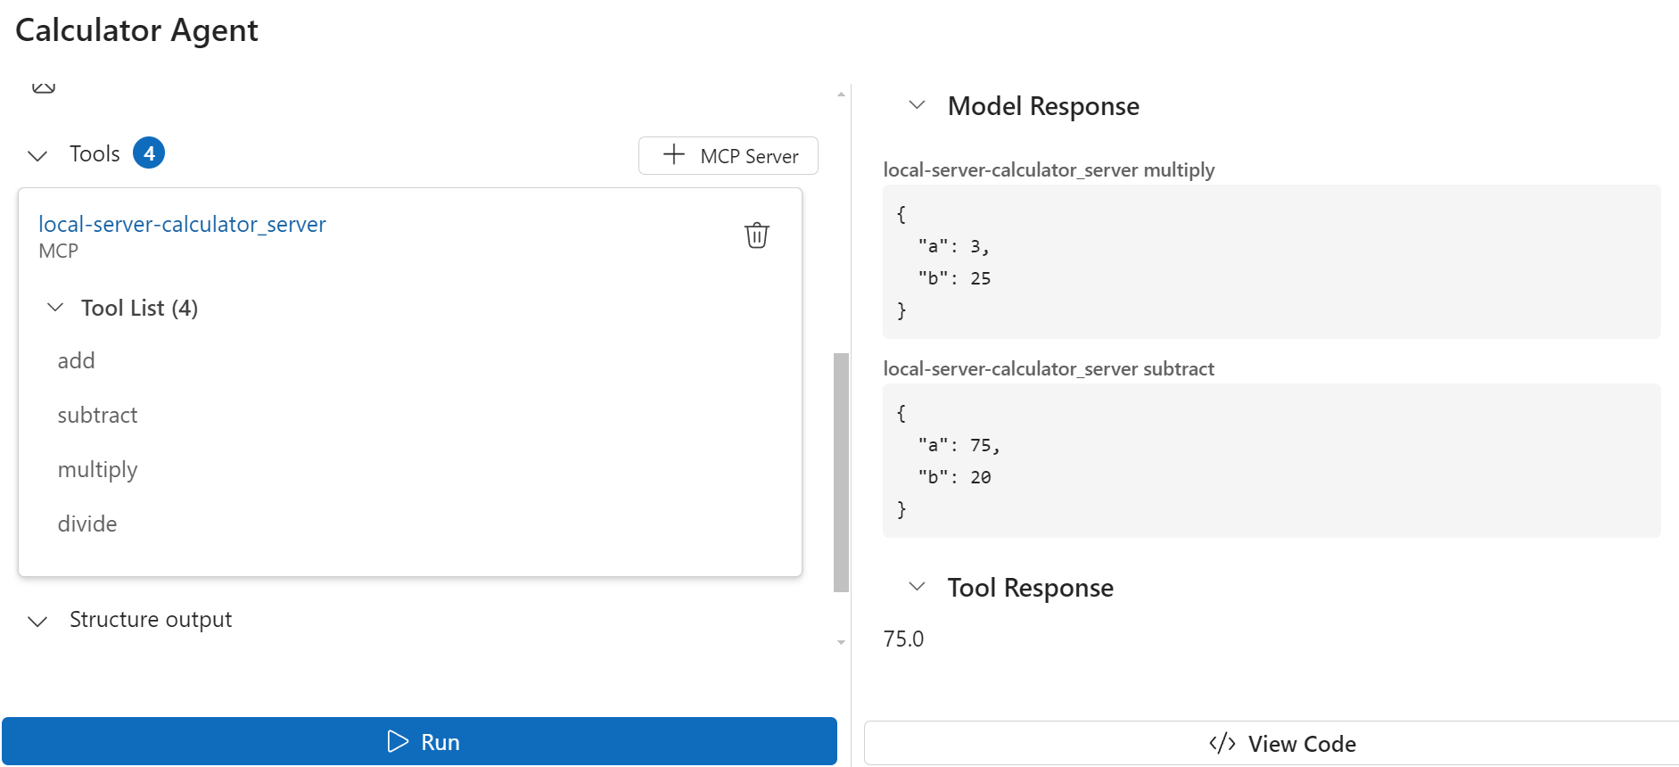Click the 'local-server-calculator_server subtract' label
Image resolution: width=1679 pixels, height=767 pixels.
(x=1049, y=368)
